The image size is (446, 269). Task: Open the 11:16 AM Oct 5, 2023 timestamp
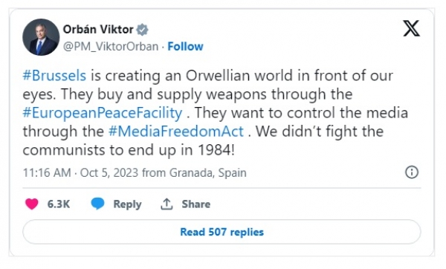tap(80, 172)
